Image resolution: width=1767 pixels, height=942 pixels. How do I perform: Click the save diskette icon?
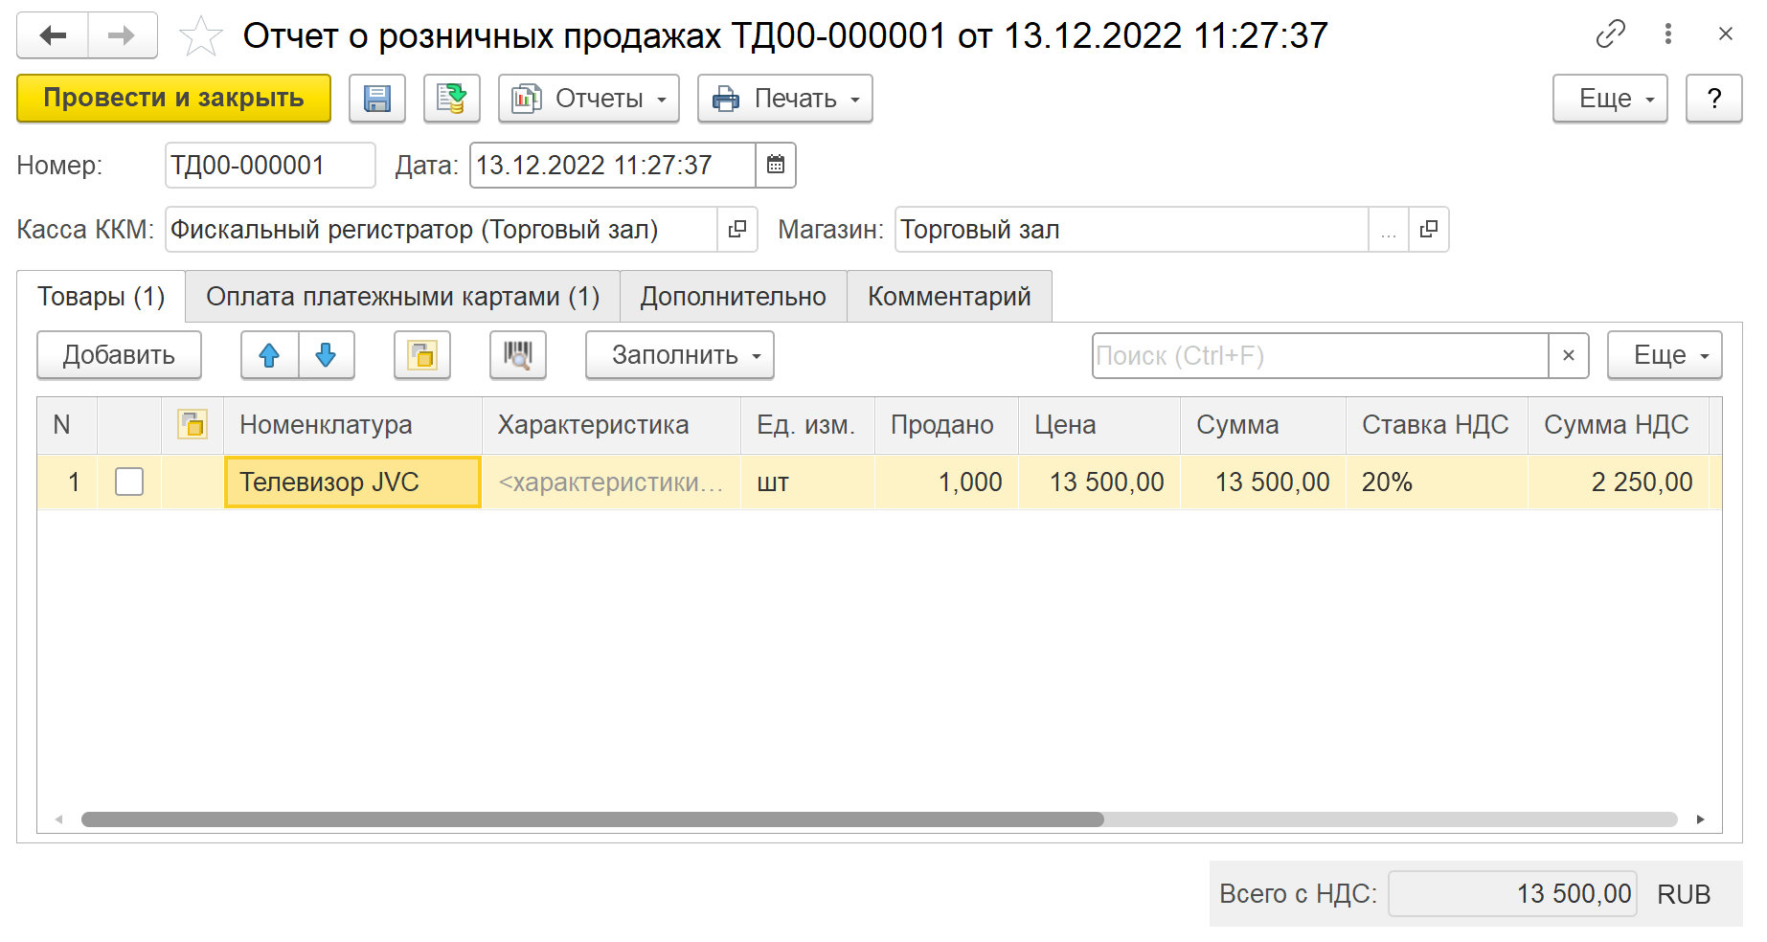coord(376,99)
